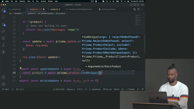
Task: Click the lightbulb quick fix on line 48
Action: 21,68
